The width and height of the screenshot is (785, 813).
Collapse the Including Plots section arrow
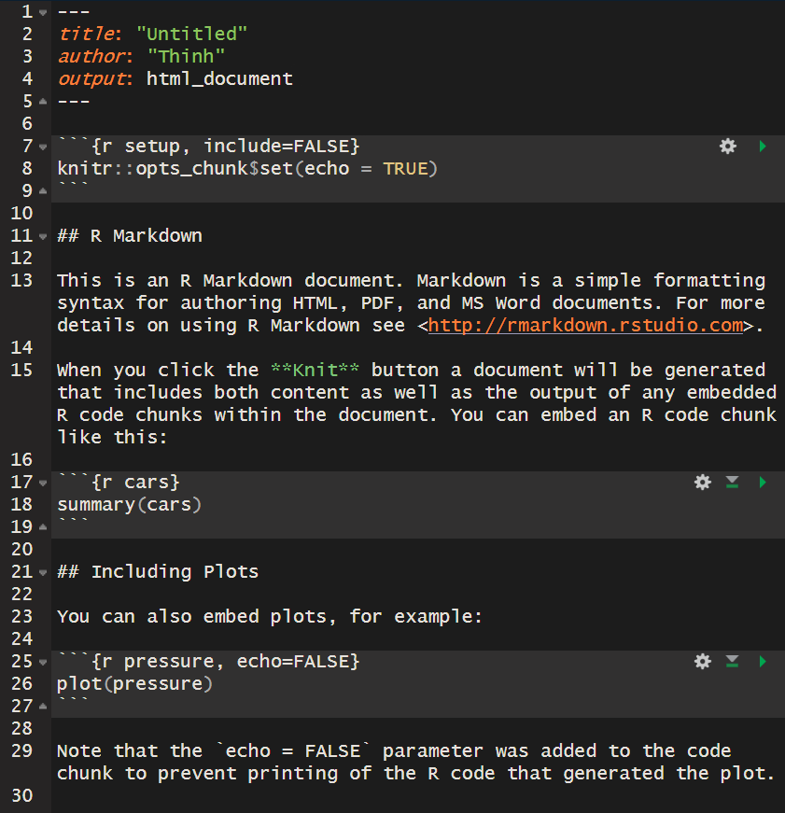tap(43, 572)
